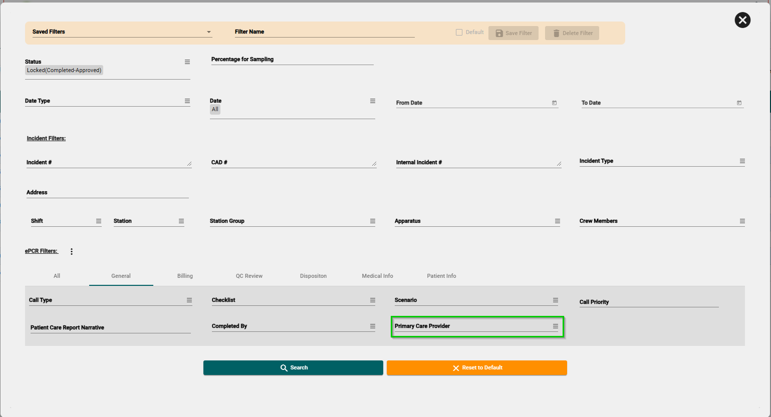Open the Call Type dropdown
This screenshot has width=771, height=417.
(x=189, y=300)
